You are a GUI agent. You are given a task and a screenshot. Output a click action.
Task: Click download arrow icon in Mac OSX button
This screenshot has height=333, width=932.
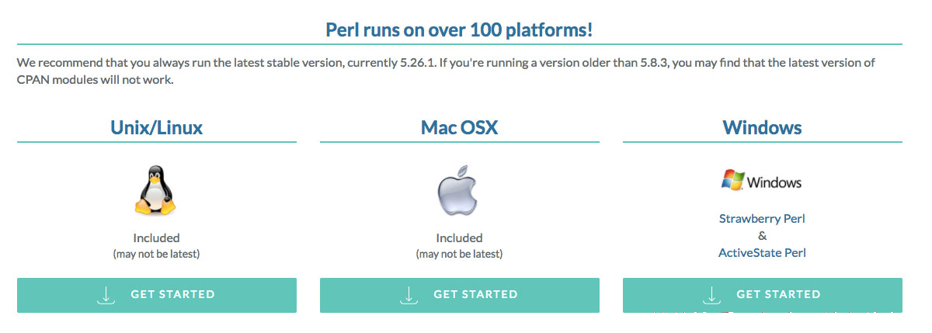click(x=409, y=295)
